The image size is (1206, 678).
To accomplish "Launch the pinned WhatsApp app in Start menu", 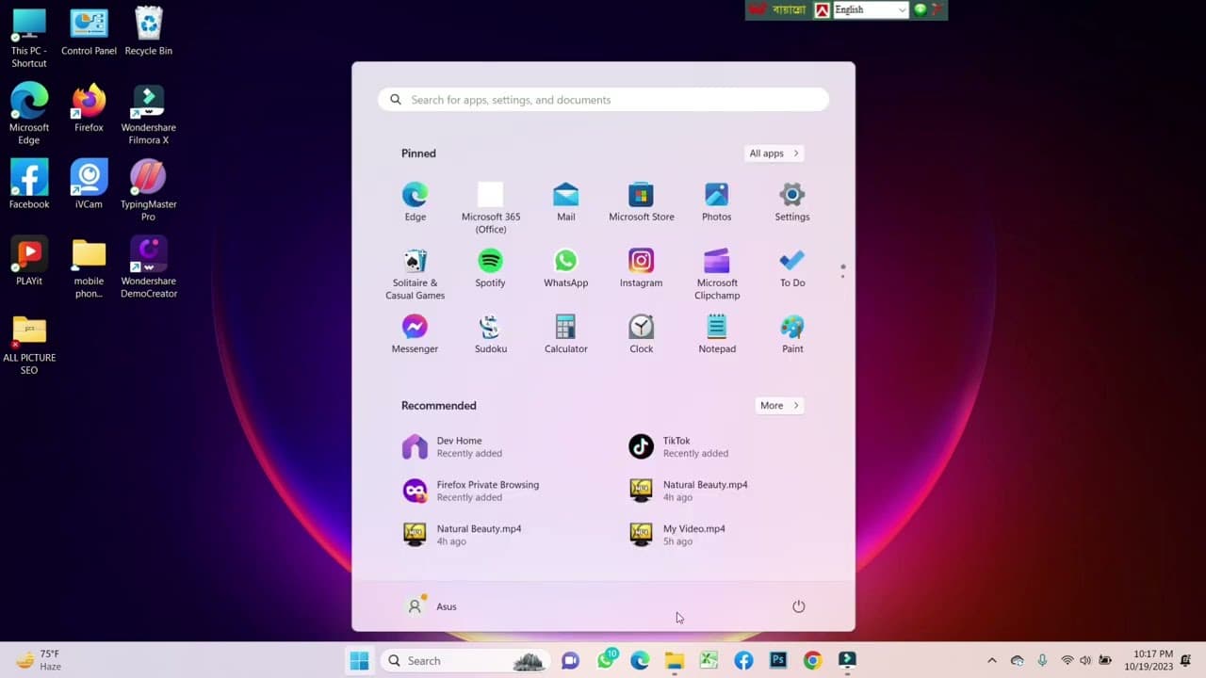I will point(565,267).
